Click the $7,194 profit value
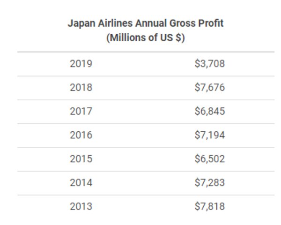Viewport: 281px width, 225px height. (209, 135)
